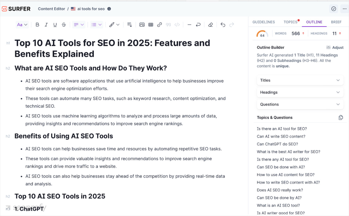
Task: Click the ai tools for seo breadcrumb
Action: pyautogui.click(x=91, y=9)
